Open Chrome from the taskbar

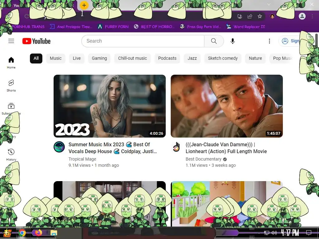coord(22,233)
